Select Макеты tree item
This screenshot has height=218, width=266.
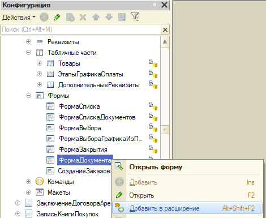coord(59,193)
